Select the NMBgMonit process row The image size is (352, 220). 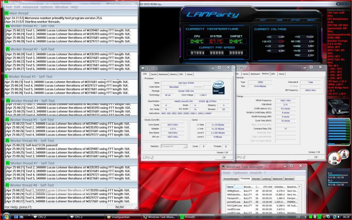pyautogui.click(x=262, y=191)
